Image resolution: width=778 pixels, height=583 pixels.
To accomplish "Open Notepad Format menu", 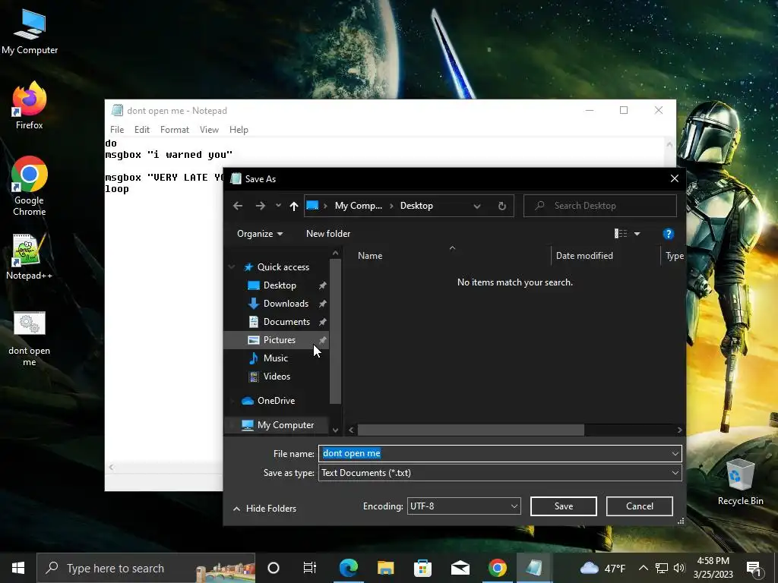I will 175,129.
